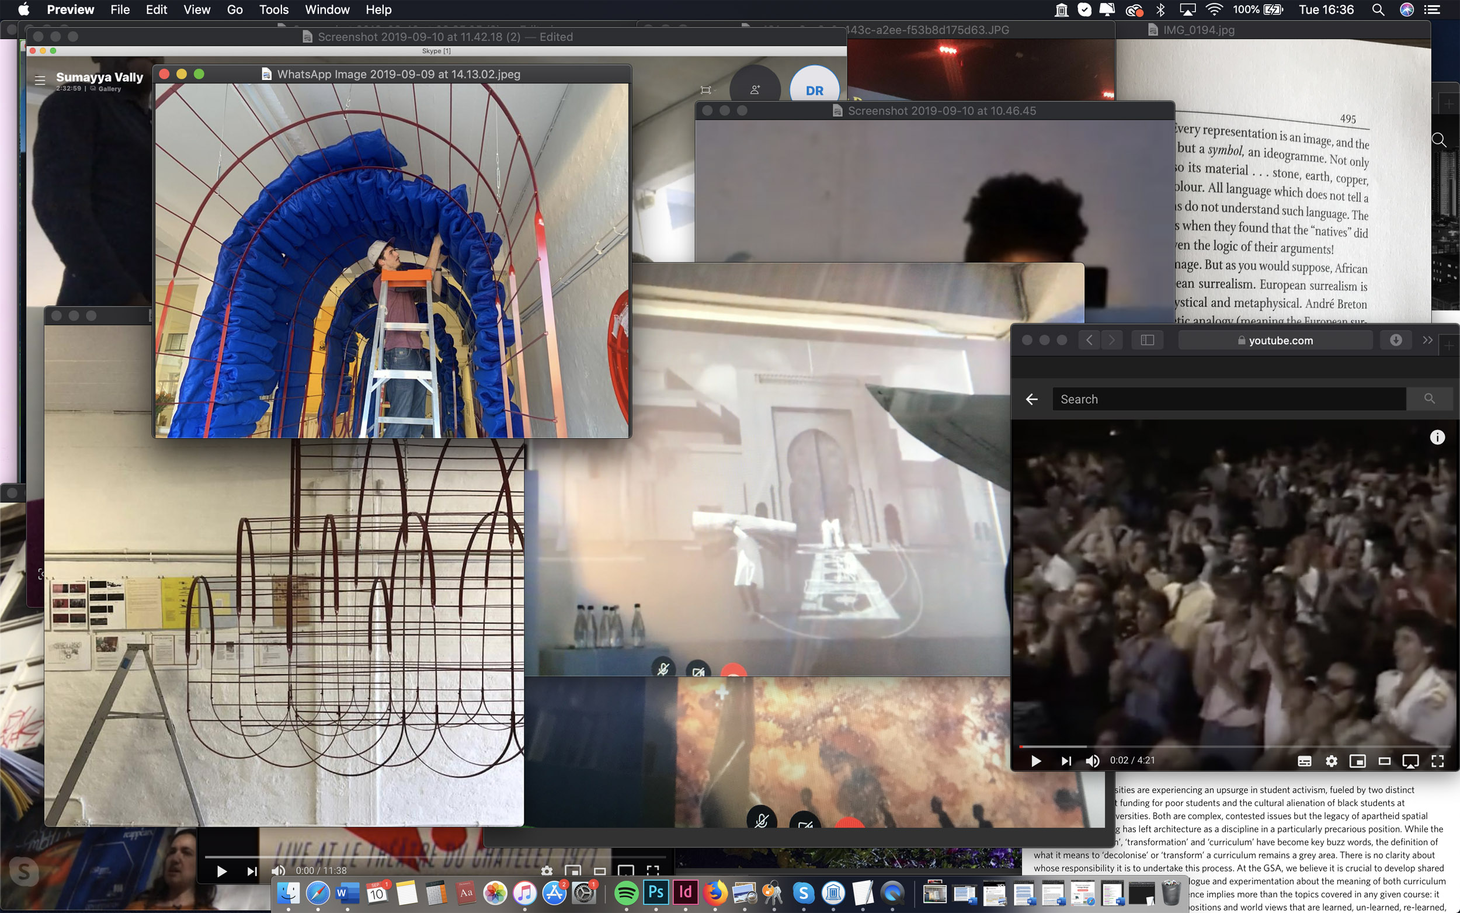This screenshot has width=1460, height=913.
Task: Enable picture-in-picture miniplayer on YouTube
Action: (1357, 761)
